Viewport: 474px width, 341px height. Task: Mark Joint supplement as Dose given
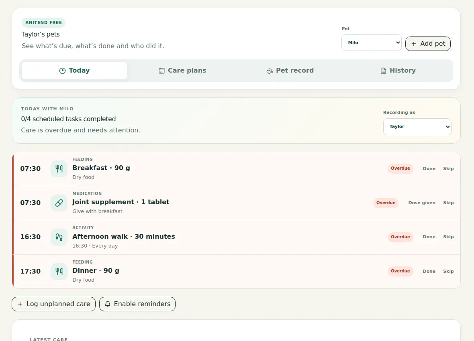(x=422, y=203)
